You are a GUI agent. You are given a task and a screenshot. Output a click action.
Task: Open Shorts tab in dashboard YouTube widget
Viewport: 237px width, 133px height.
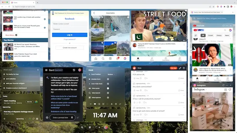(x=152, y=59)
